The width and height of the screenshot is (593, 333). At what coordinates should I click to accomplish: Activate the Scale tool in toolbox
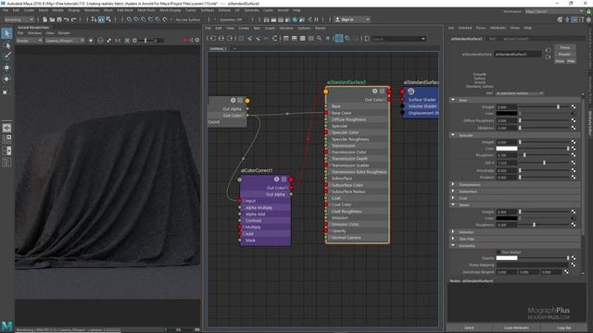pos(6,92)
